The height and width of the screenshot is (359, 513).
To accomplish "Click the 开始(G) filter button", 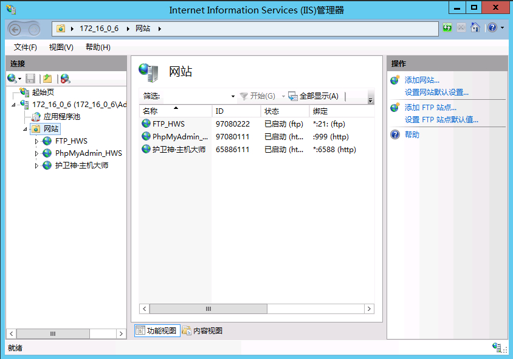I will tap(258, 96).
